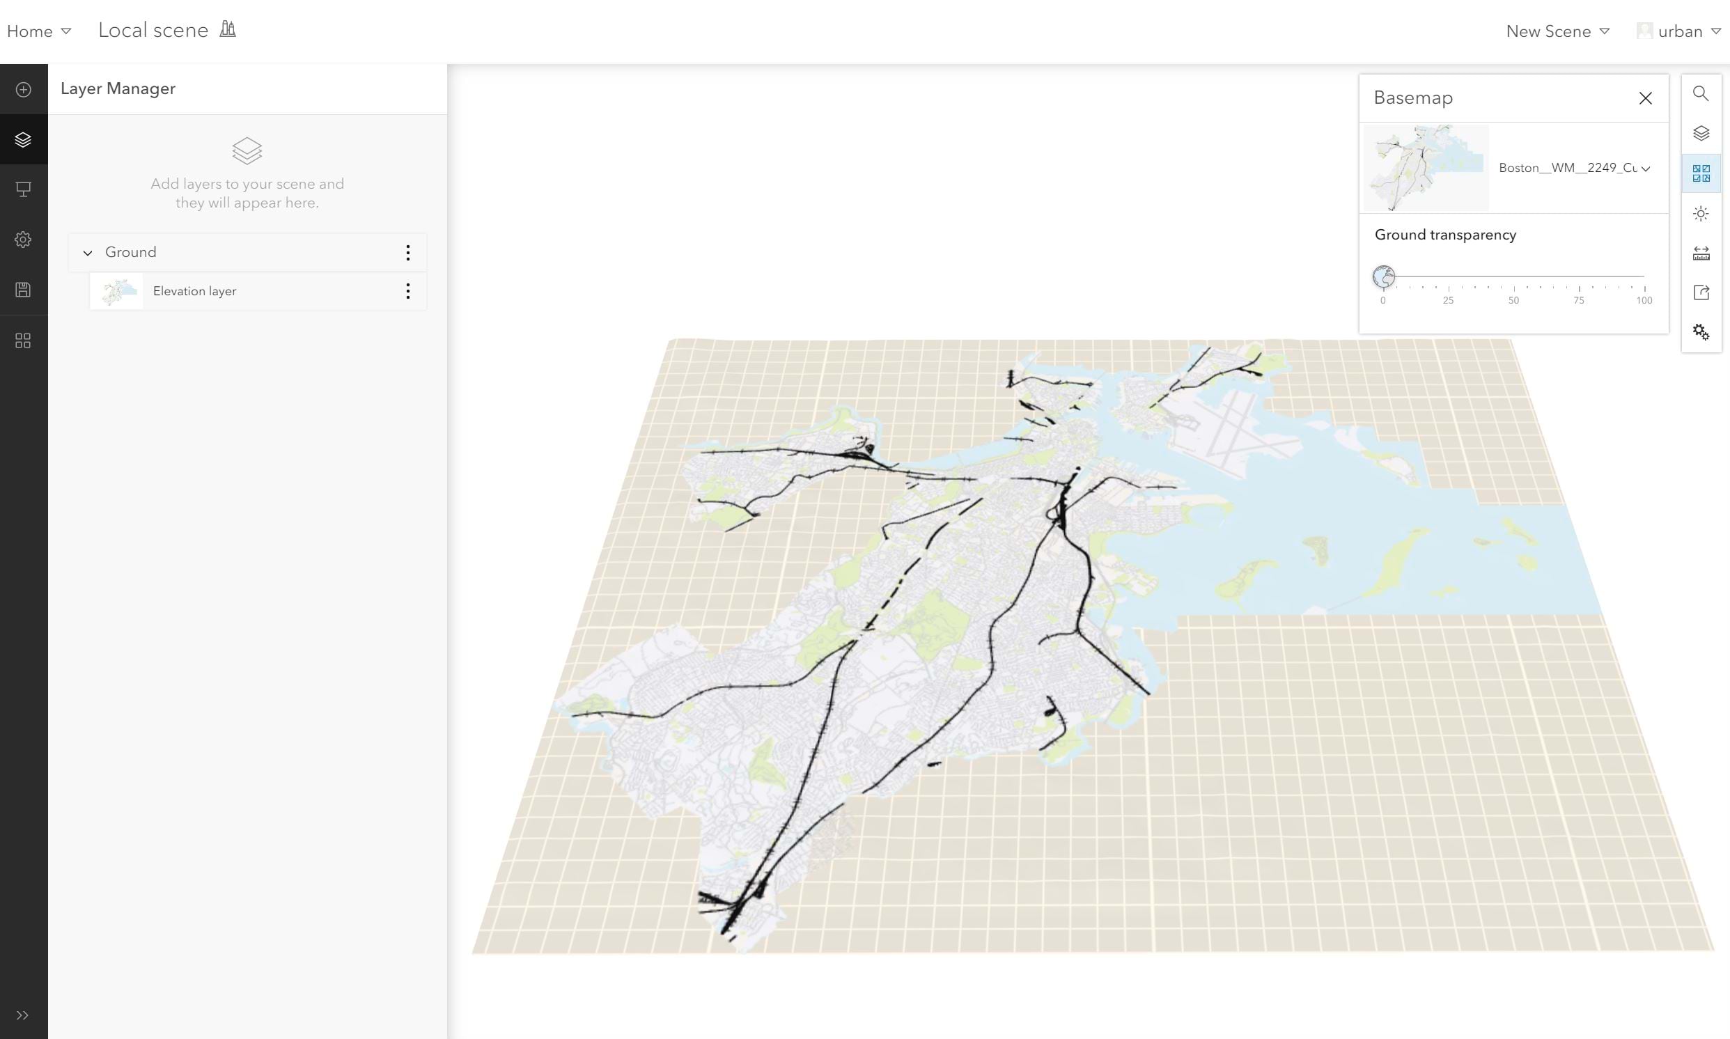Screen dimensions: 1730x1039
Task: Select the Layer Manager icon in sidebar
Action: (x=23, y=139)
